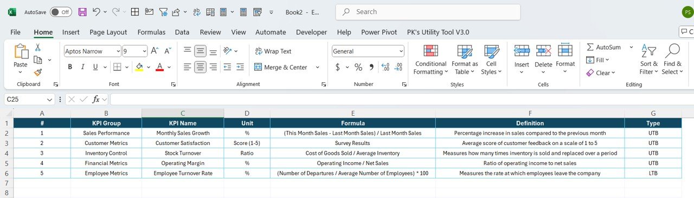Toggle Bold formatting
Screen dimensions: 694x198
[x=69, y=67]
